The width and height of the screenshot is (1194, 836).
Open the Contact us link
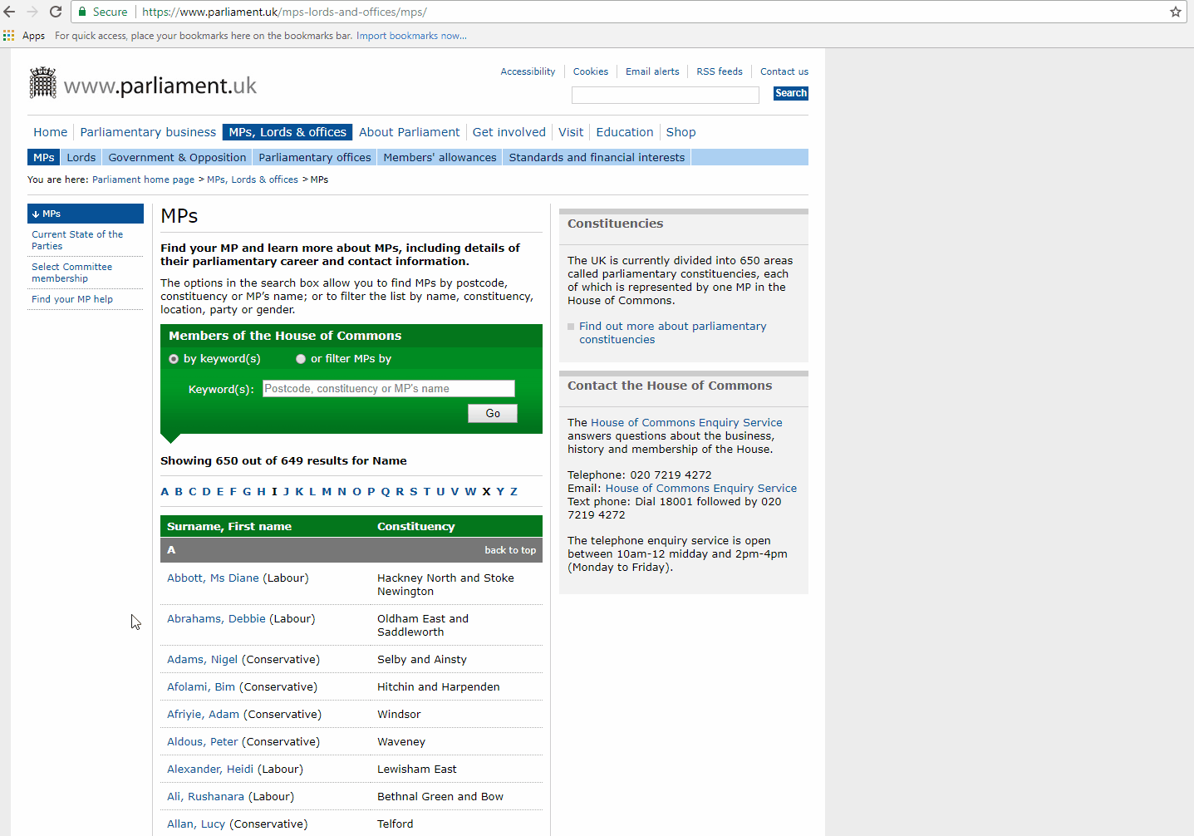[x=784, y=71]
